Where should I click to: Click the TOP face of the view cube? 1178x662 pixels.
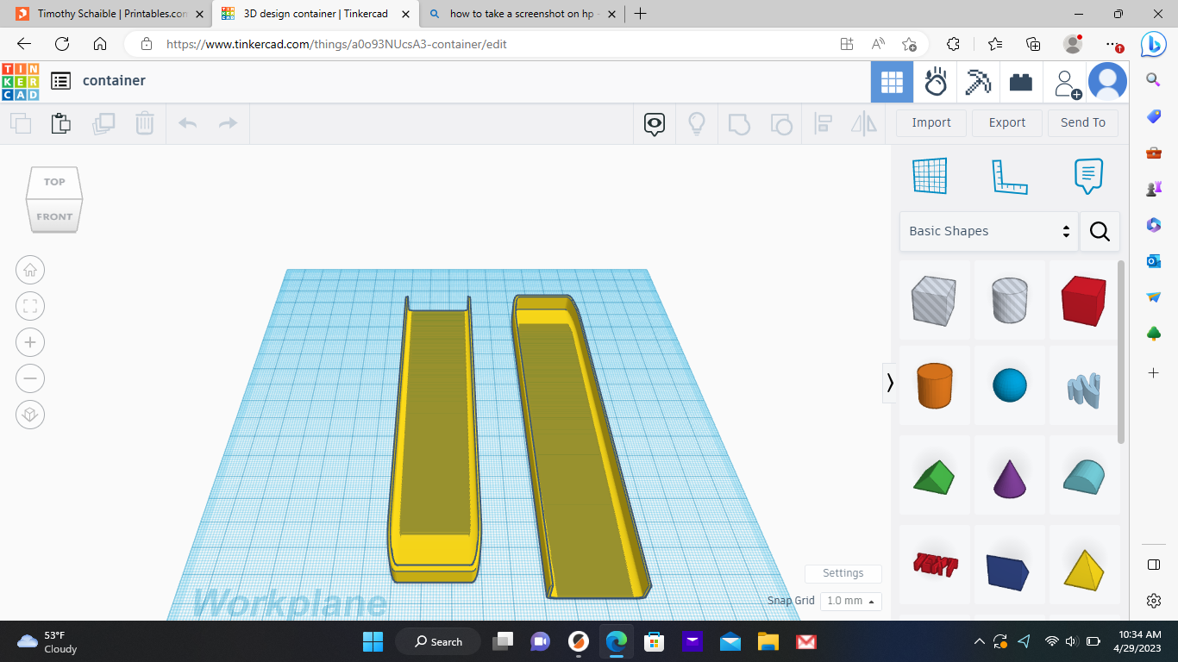pyautogui.click(x=54, y=182)
